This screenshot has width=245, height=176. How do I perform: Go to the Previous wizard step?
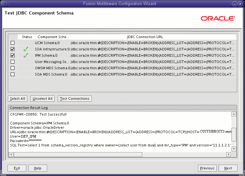(x=207, y=168)
